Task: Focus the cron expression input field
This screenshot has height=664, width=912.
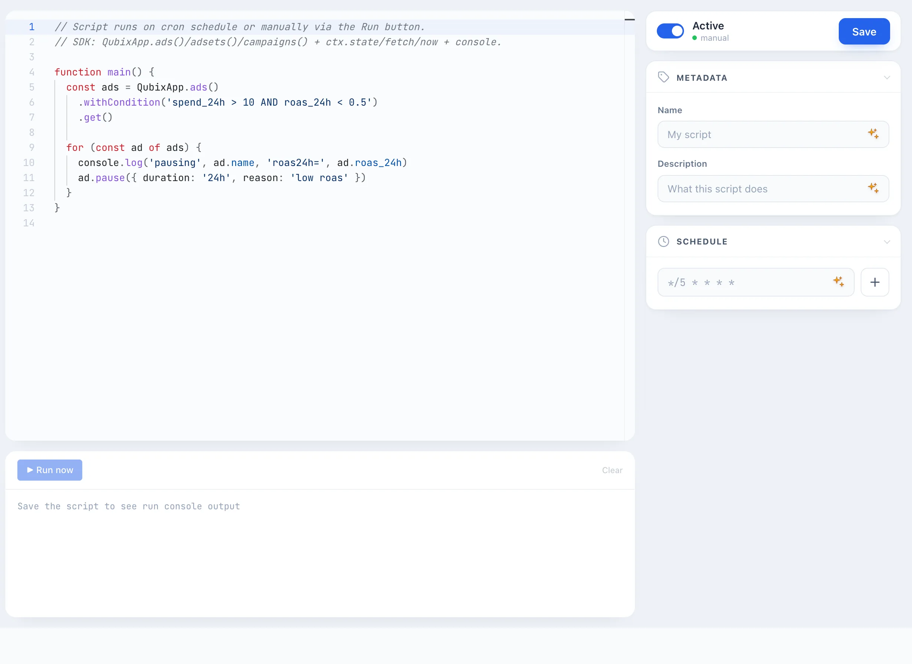Action: coord(756,282)
